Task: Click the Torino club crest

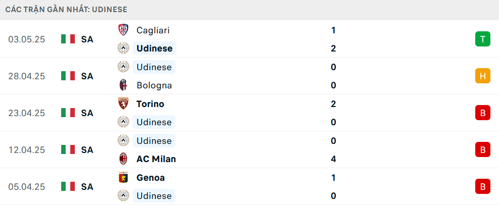Action: [123, 104]
